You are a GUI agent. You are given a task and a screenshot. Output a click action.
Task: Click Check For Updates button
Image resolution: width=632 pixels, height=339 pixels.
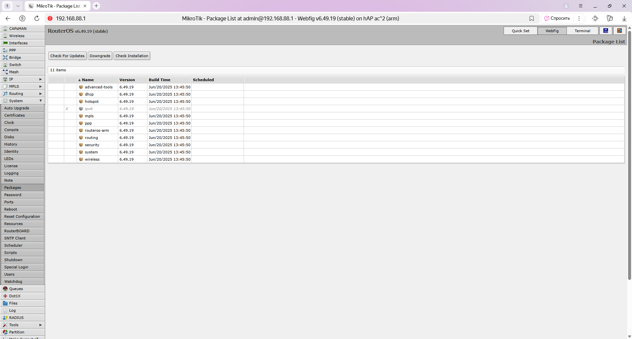(x=67, y=56)
